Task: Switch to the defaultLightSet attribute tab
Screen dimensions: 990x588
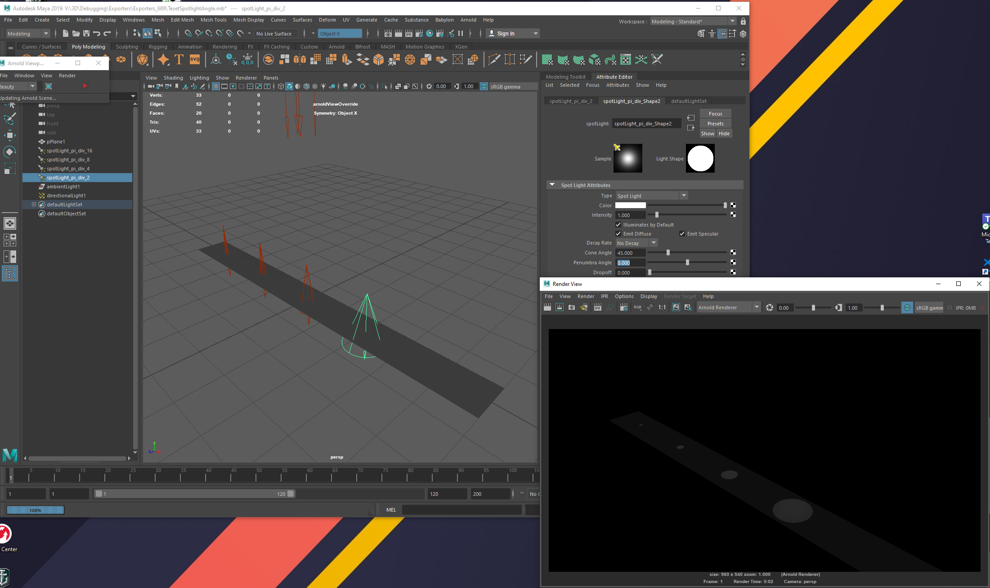Action: [689, 101]
